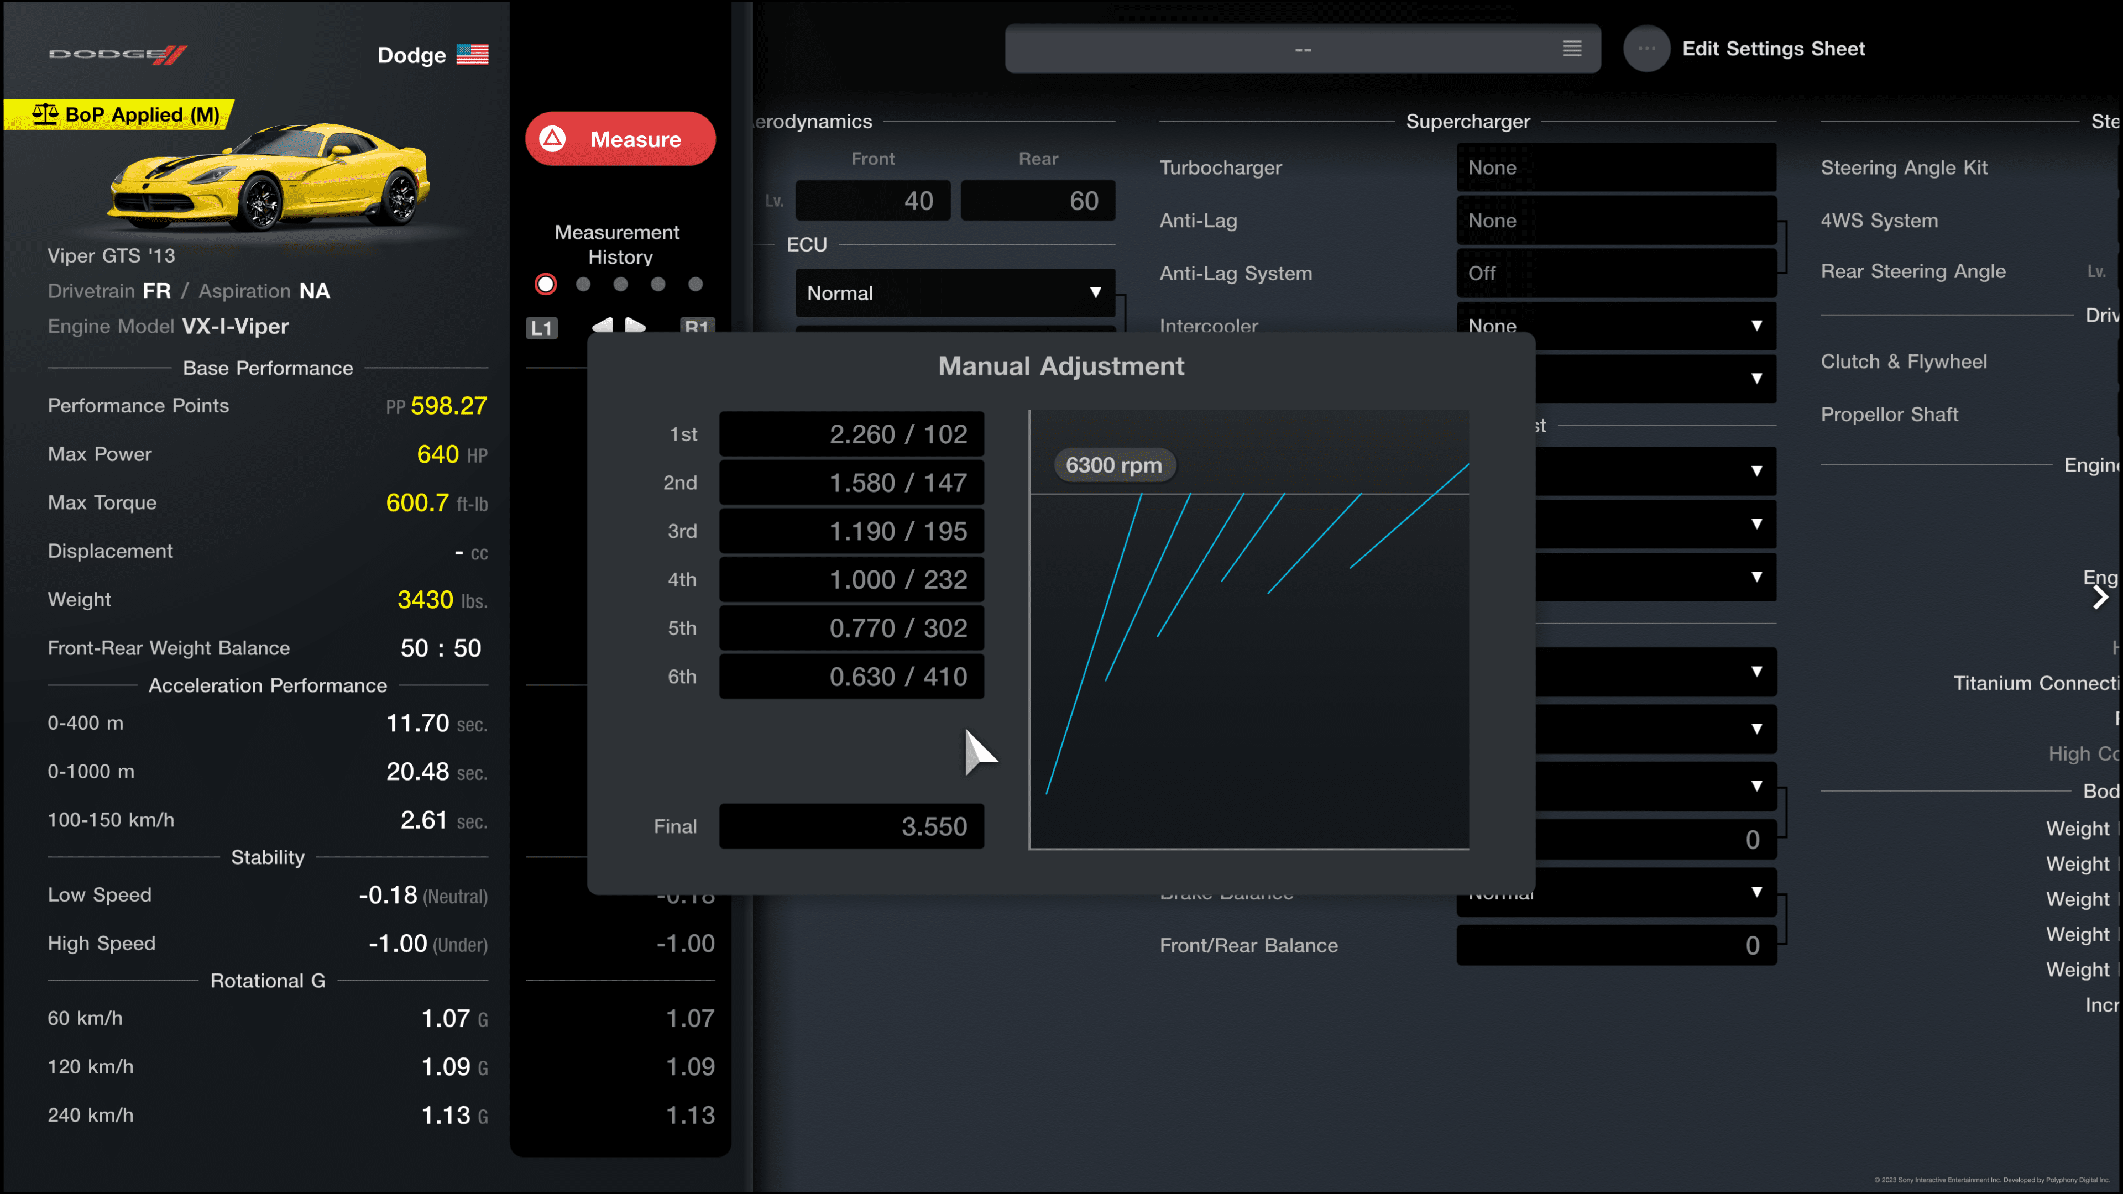Screen dimensions: 2123x1194
Task: Click the 6300 rpm label on graph
Action: [1114, 465]
